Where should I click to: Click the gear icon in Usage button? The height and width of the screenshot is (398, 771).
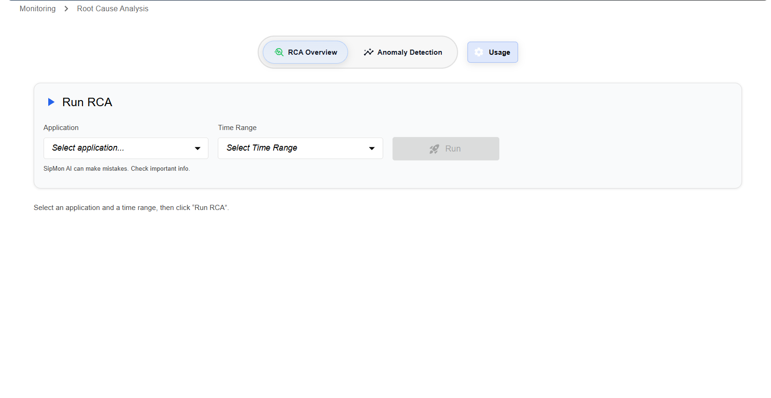click(479, 52)
